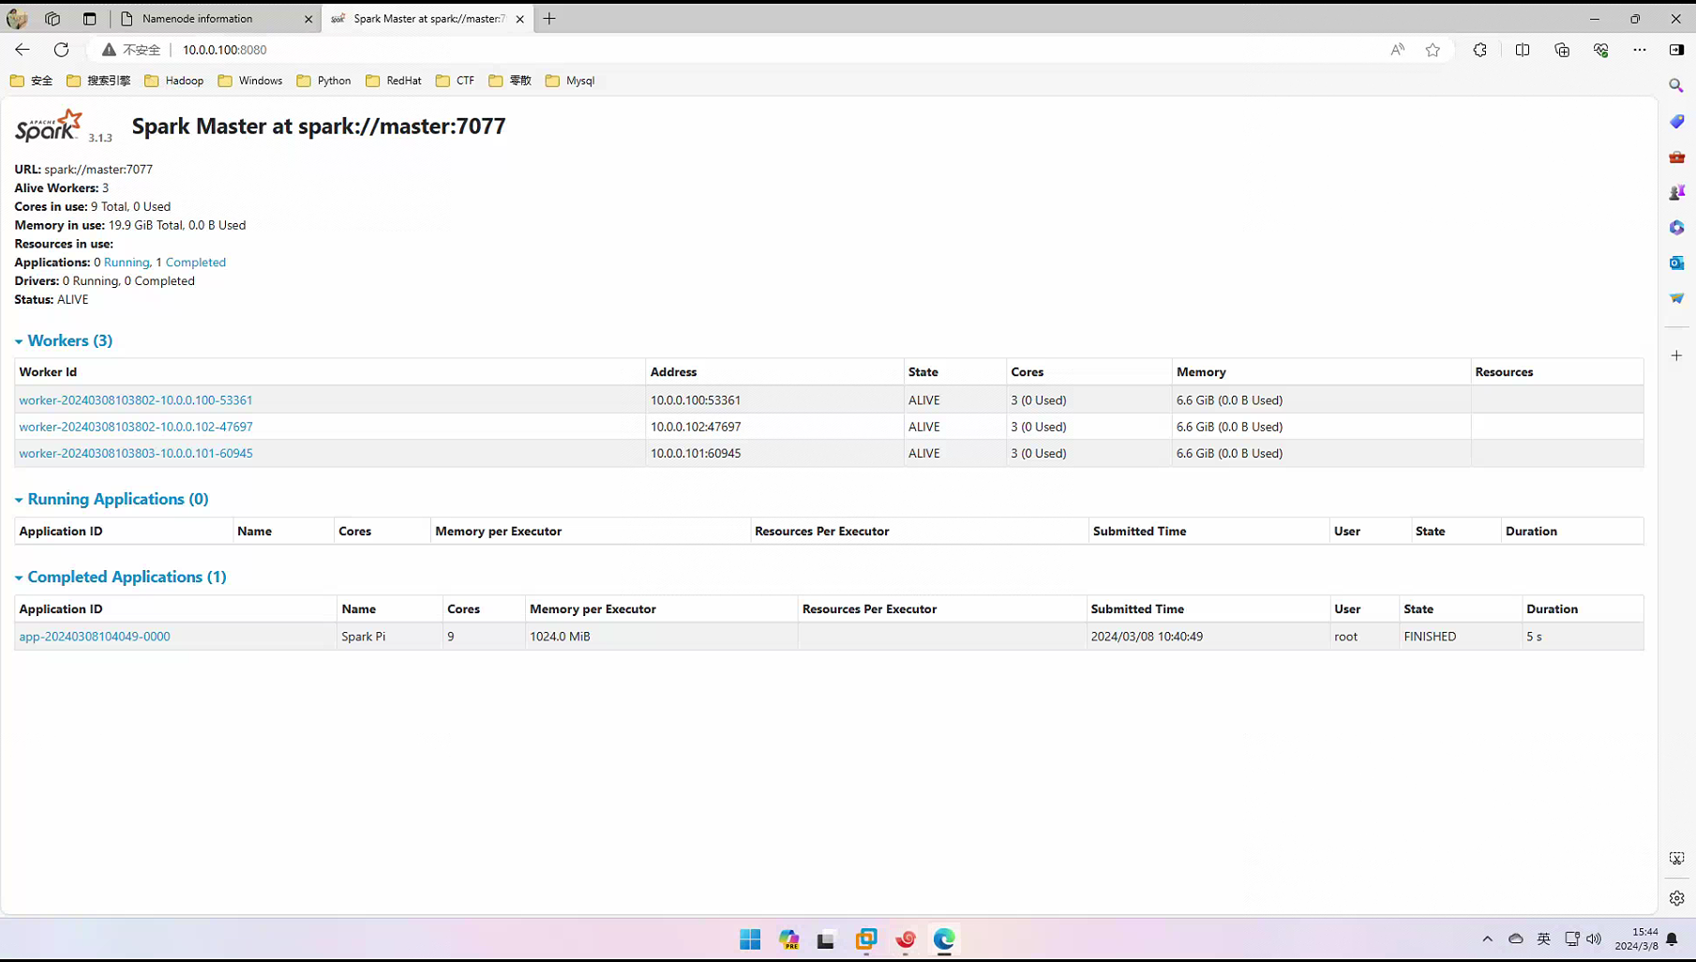
Task: Open volume control in system tray
Action: tap(1594, 939)
